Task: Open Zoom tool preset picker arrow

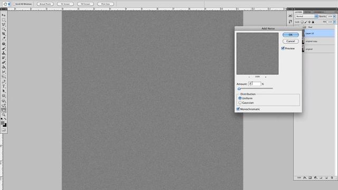Action: point(9,4)
